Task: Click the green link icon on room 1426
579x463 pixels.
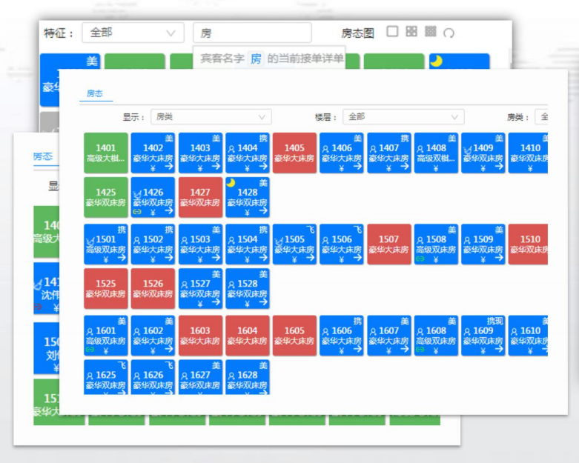Action: 137,212
